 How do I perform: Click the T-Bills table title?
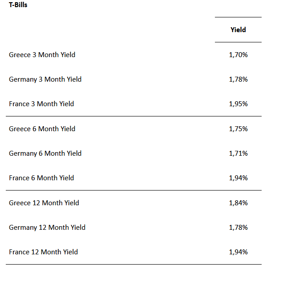[18, 5]
